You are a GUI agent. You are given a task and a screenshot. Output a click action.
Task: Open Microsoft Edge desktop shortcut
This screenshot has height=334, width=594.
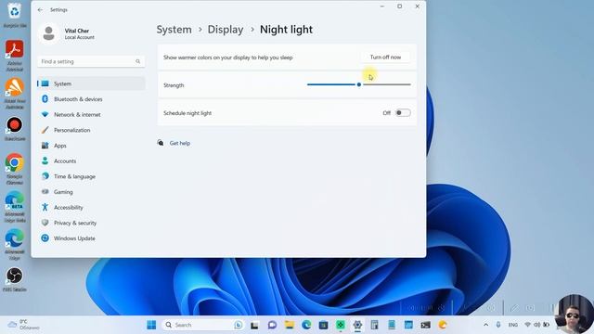click(15, 245)
